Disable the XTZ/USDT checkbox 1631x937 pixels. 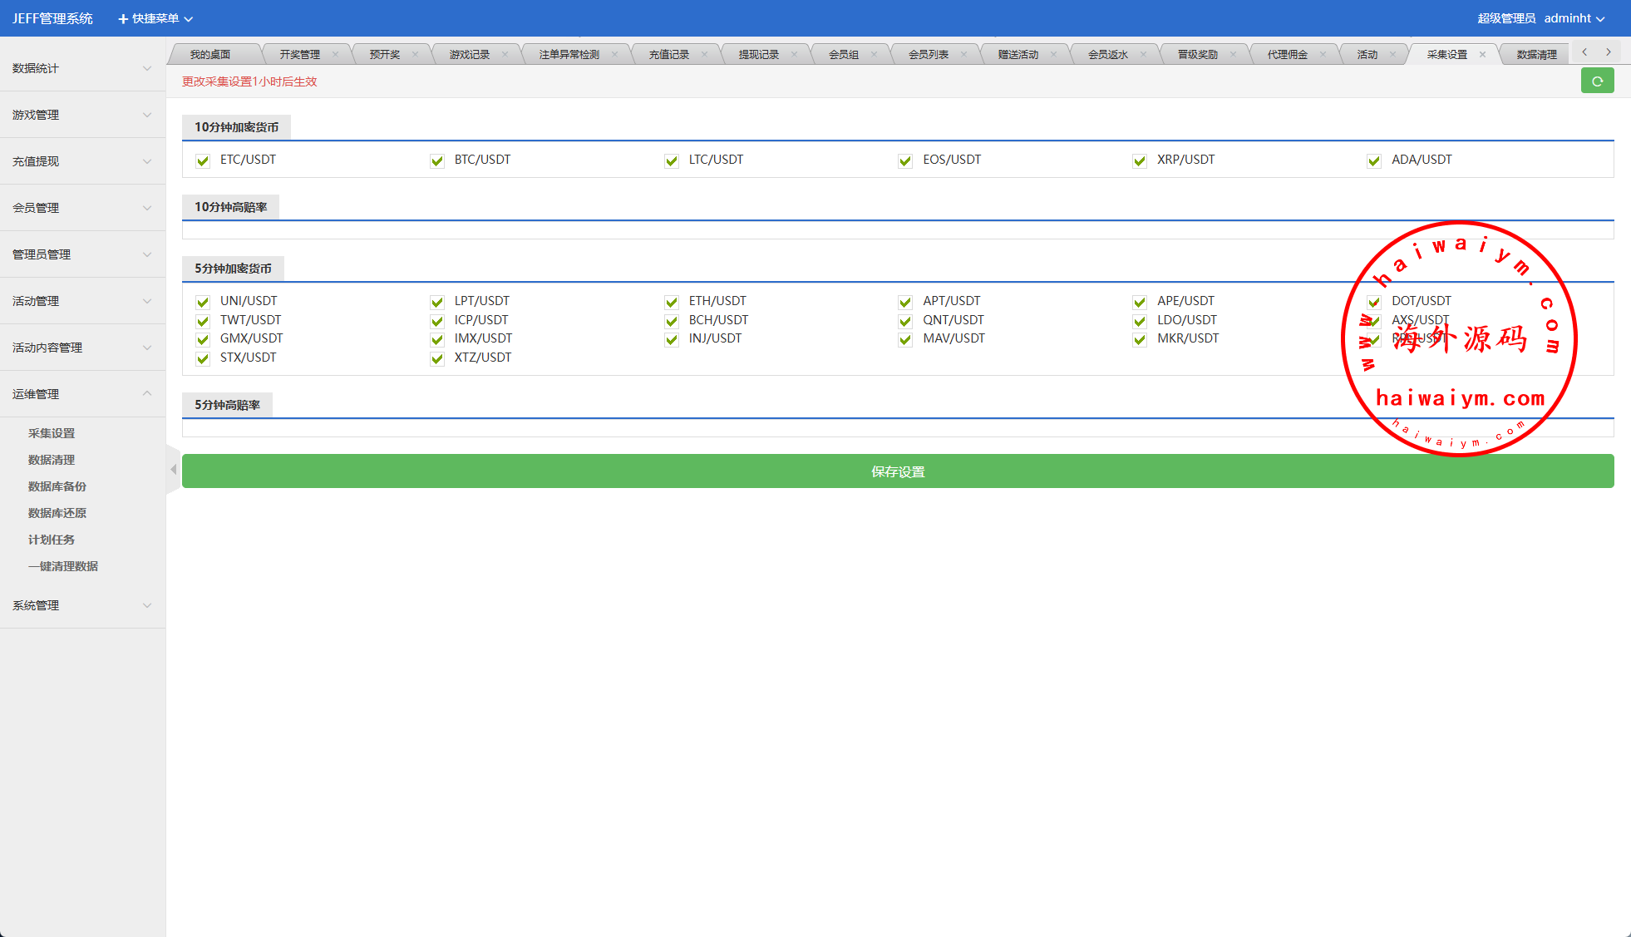click(x=437, y=359)
